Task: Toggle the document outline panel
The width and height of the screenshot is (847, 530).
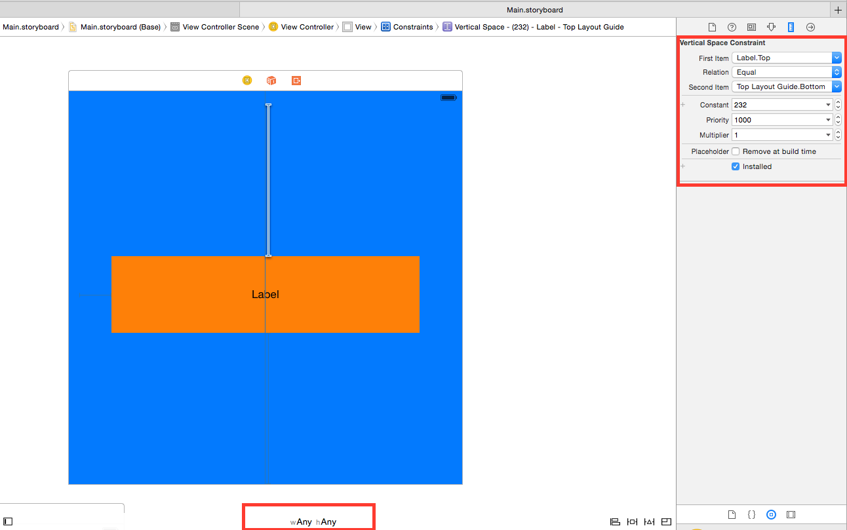Action: tap(9, 521)
